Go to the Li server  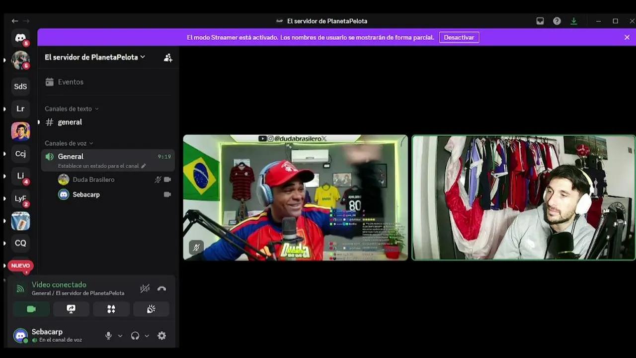point(20,176)
